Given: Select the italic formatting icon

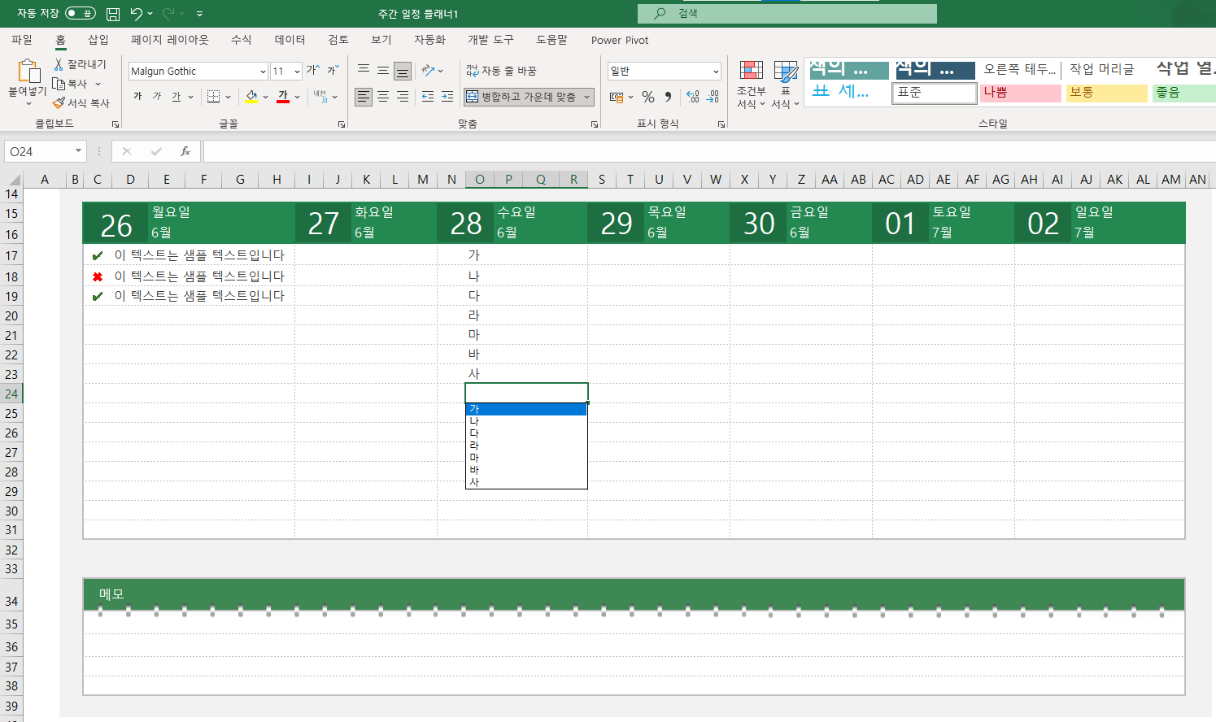Looking at the screenshot, I should pyautogui.click(x=156, y=96).
